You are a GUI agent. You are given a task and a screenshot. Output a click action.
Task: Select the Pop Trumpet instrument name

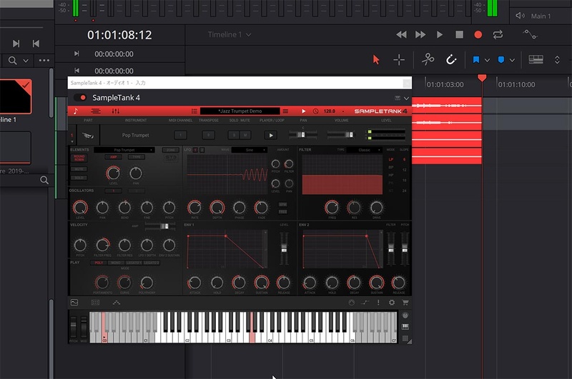pos(135,135)
